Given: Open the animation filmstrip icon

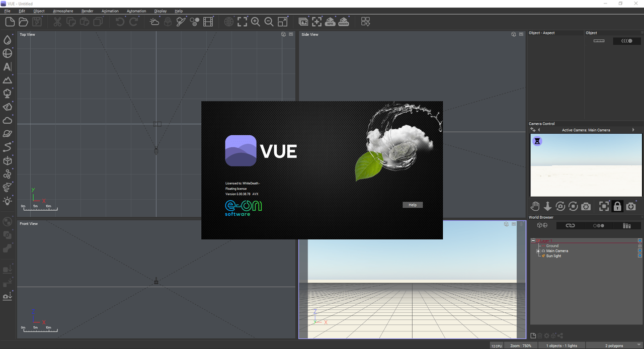Looking at the screenshot, I should [208, 22].
